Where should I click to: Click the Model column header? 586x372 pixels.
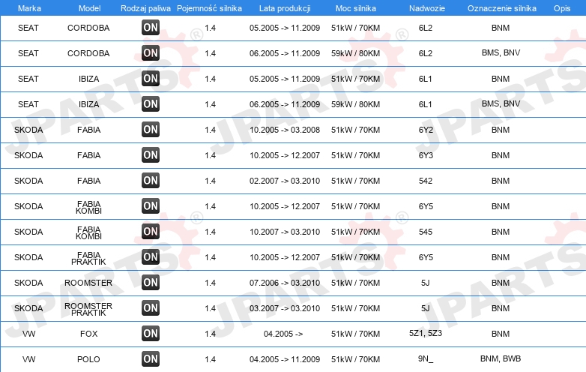pyautogui.click(x=89, y=8)
